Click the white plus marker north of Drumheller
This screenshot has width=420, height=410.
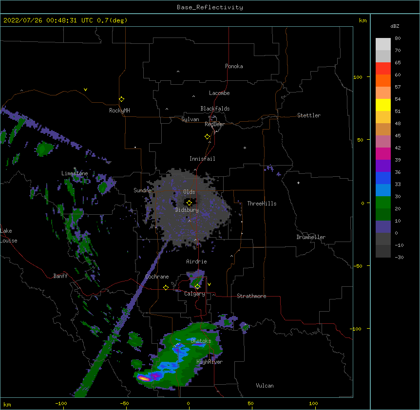coord(298,183)
